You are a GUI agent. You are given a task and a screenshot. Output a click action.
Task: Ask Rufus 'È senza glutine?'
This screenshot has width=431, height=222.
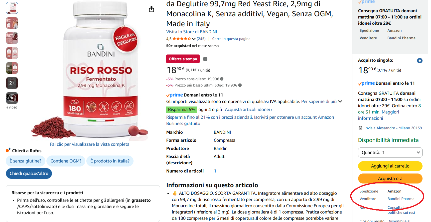pyautogui.click(x=25, y=161)
